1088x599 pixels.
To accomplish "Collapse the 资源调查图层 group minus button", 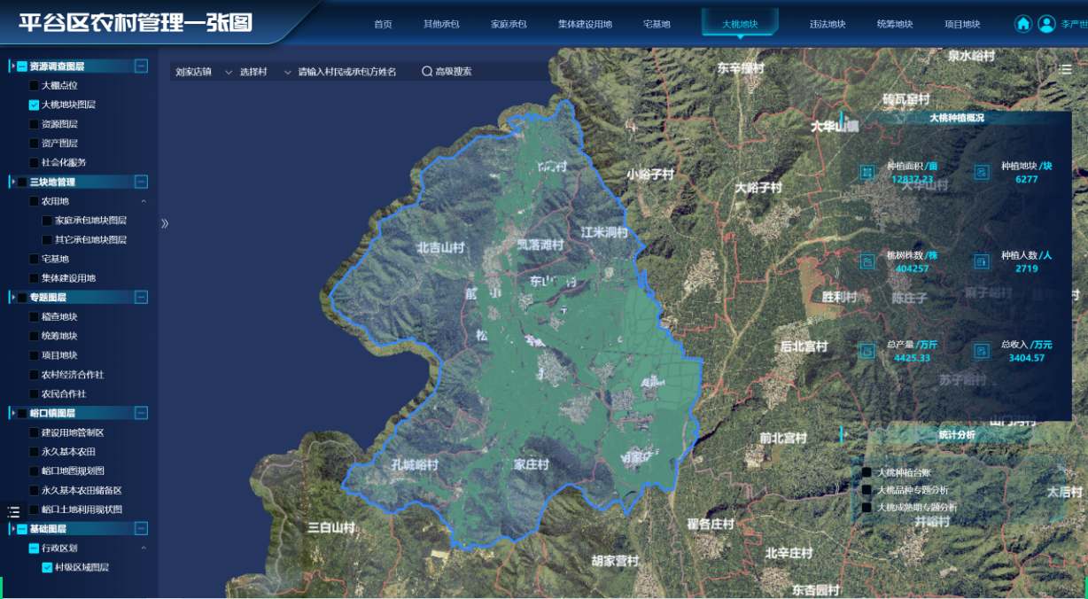I will (x=141, y=66).
